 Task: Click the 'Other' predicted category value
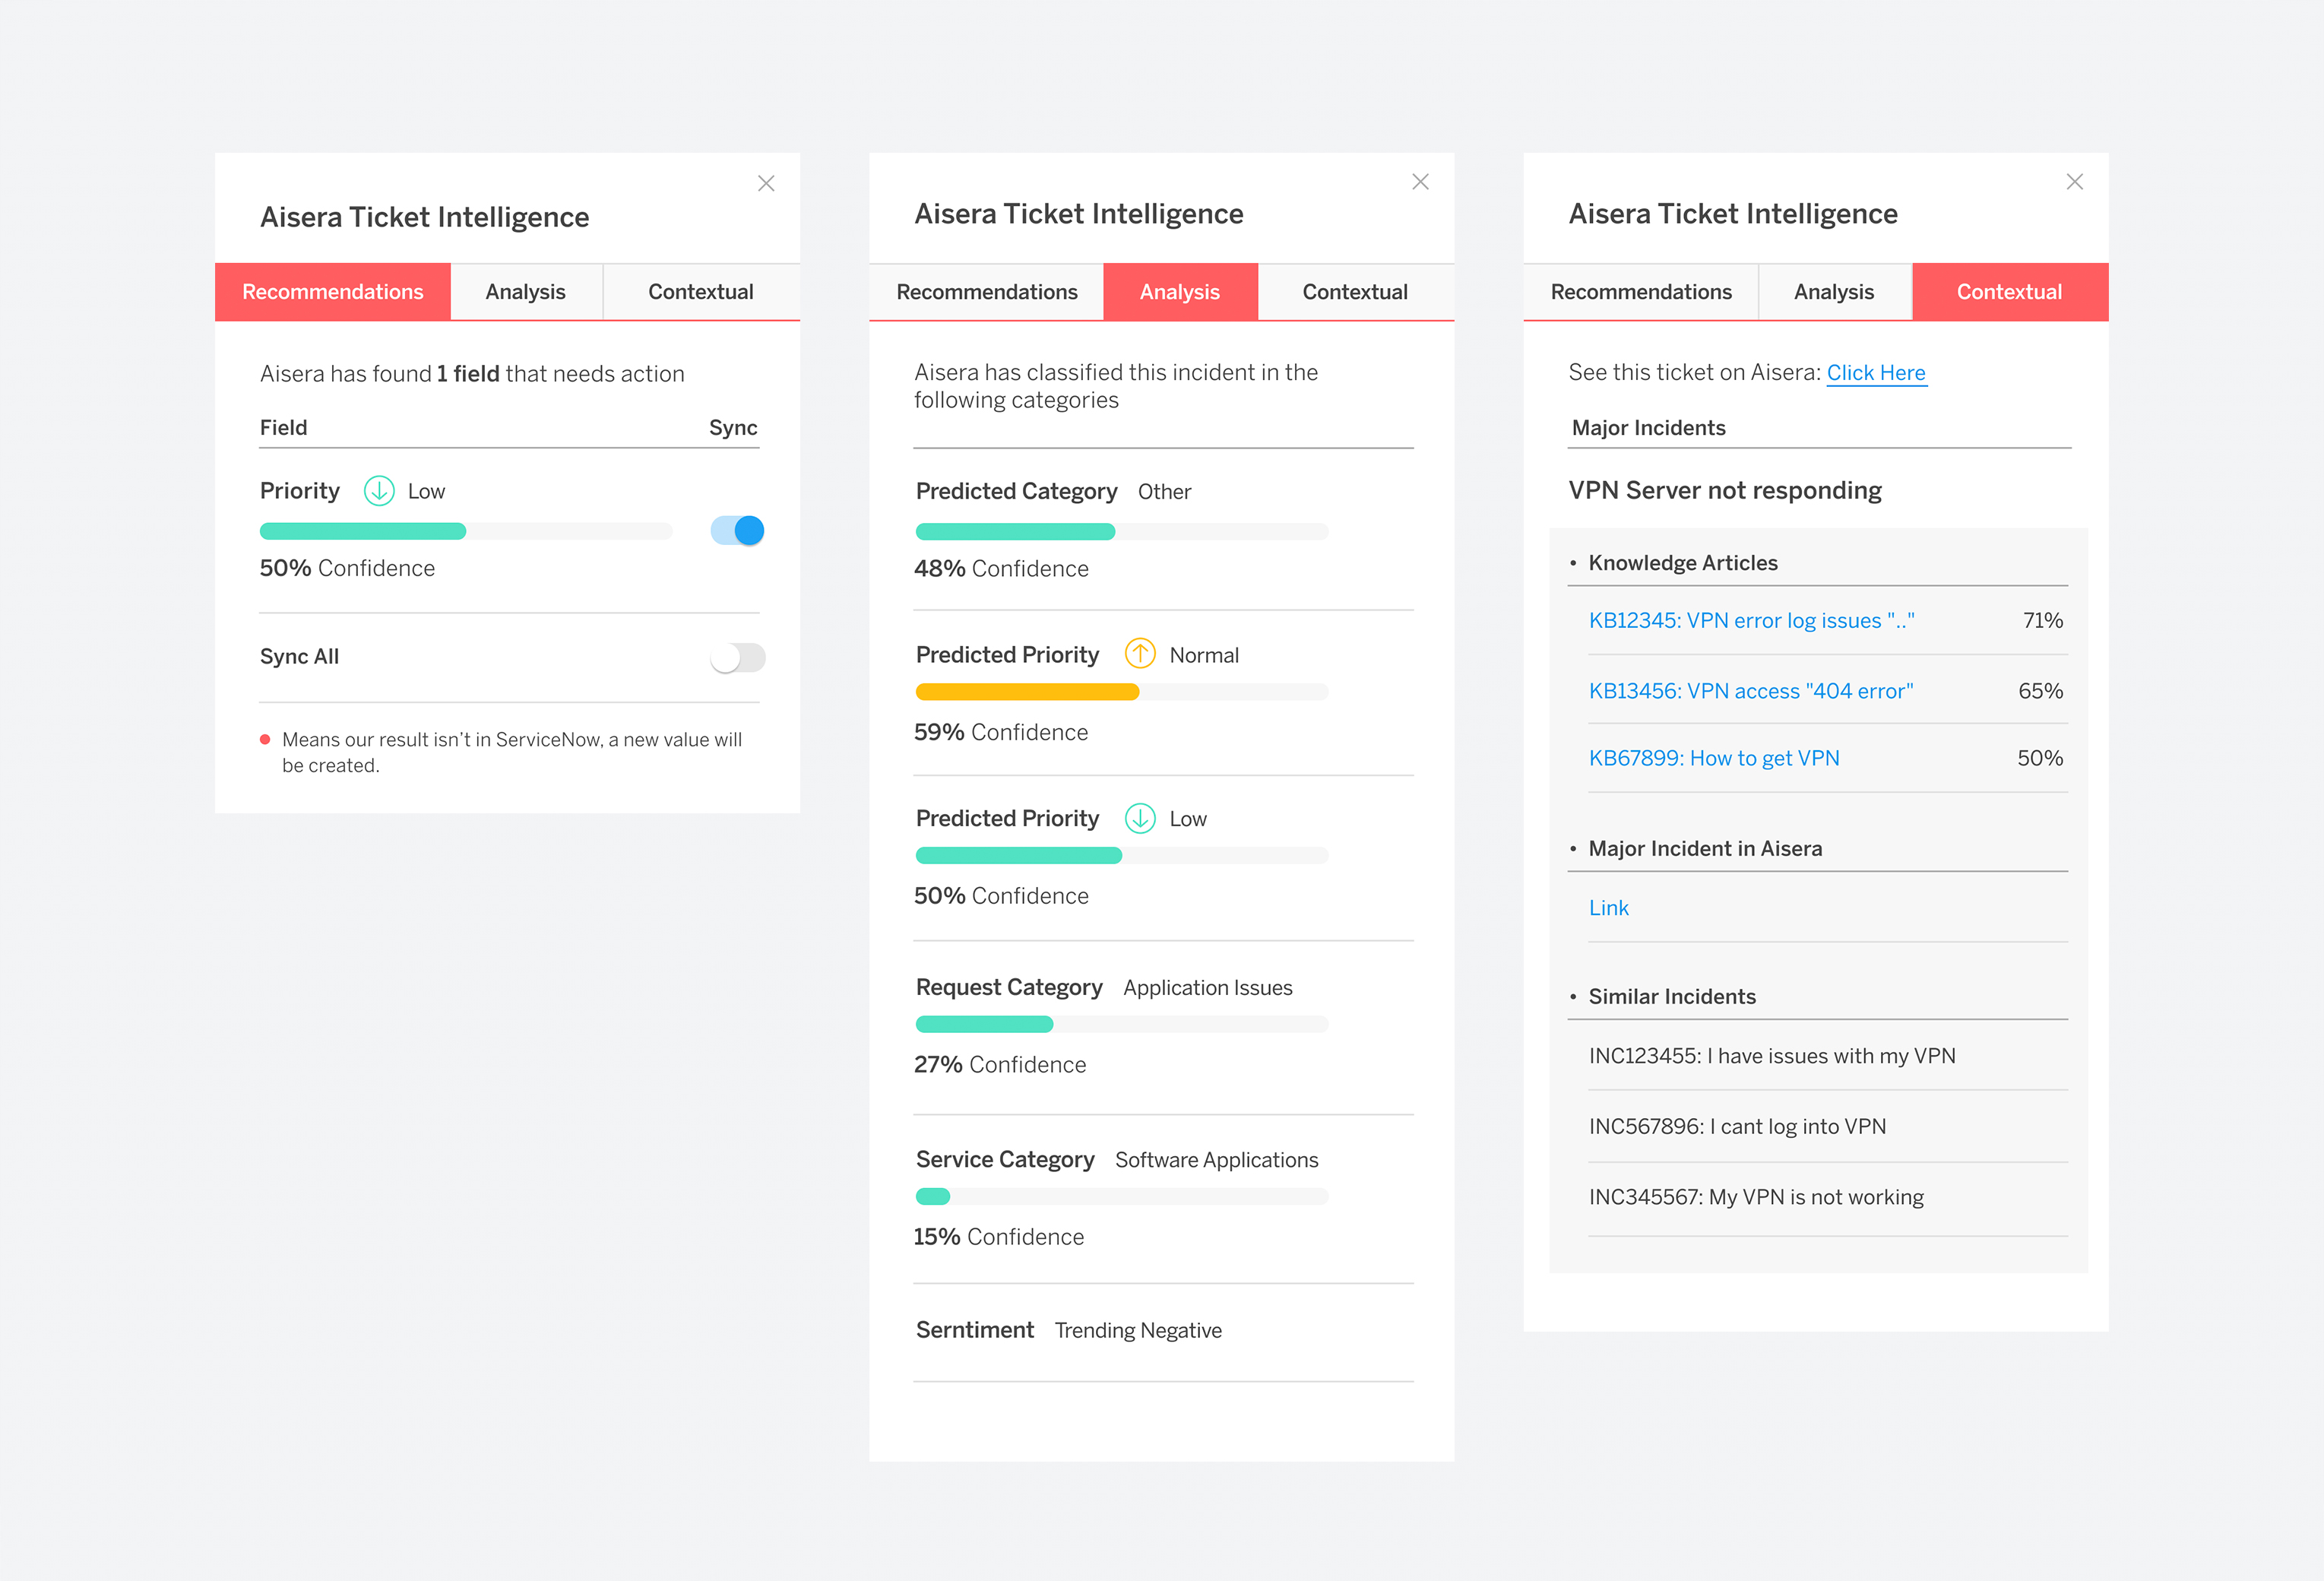1164,492
